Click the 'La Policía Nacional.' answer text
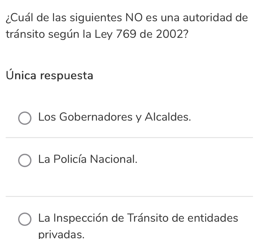Viewport: 257px width, 239px height. 88,159
